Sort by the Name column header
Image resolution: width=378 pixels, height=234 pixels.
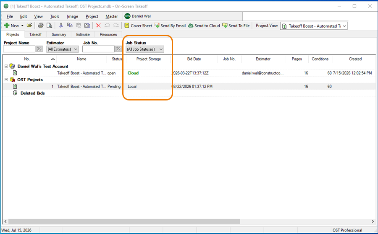pyautogui.click(x=81, y=59)
